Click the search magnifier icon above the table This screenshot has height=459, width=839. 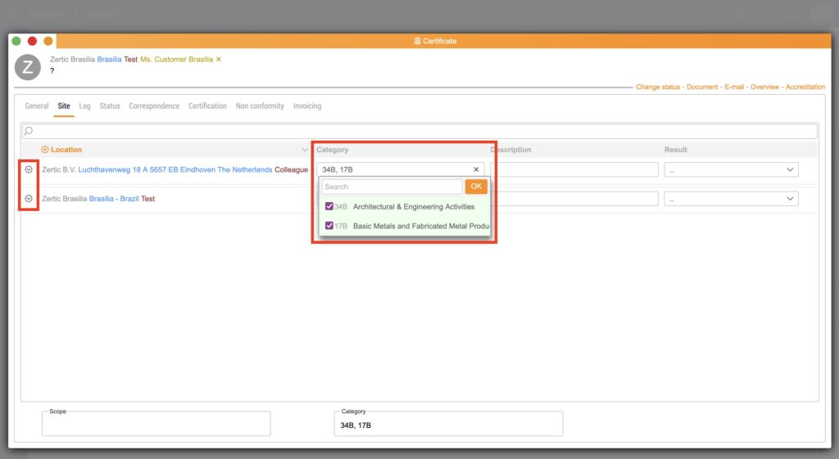[x=29, y=131]
